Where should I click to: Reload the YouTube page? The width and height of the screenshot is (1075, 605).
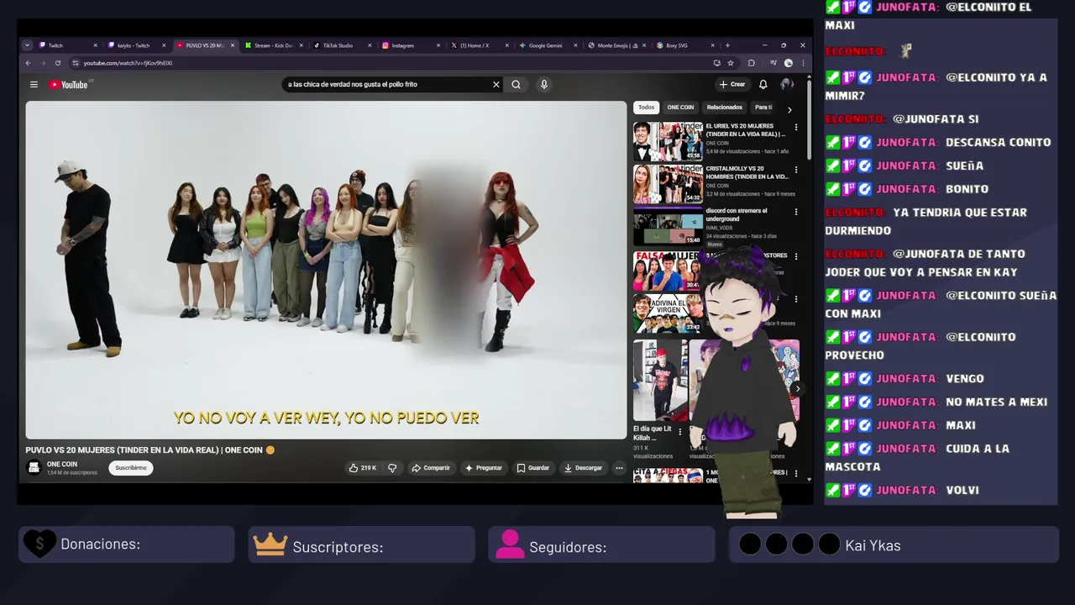(x=58, y=63)
